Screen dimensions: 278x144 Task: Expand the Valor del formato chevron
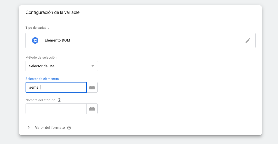coord(29,127)
